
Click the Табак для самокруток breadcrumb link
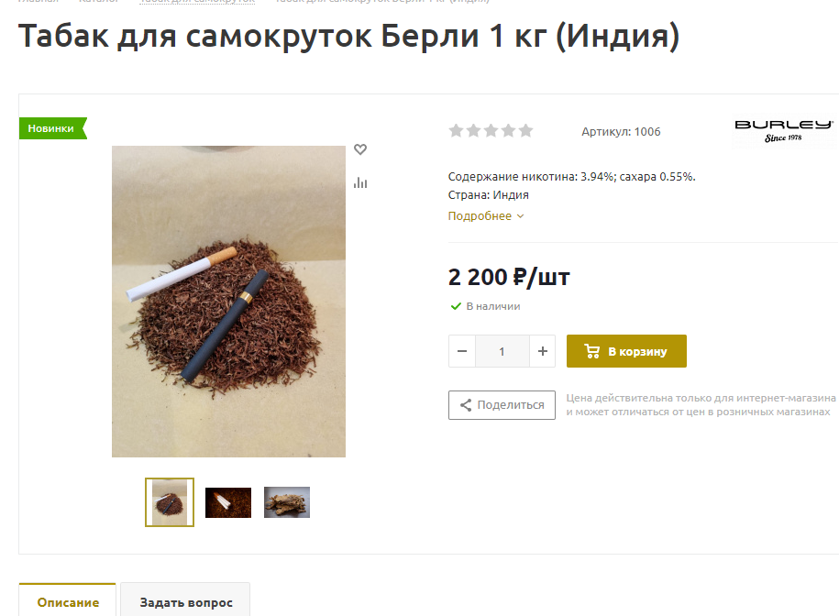[197, 1]
